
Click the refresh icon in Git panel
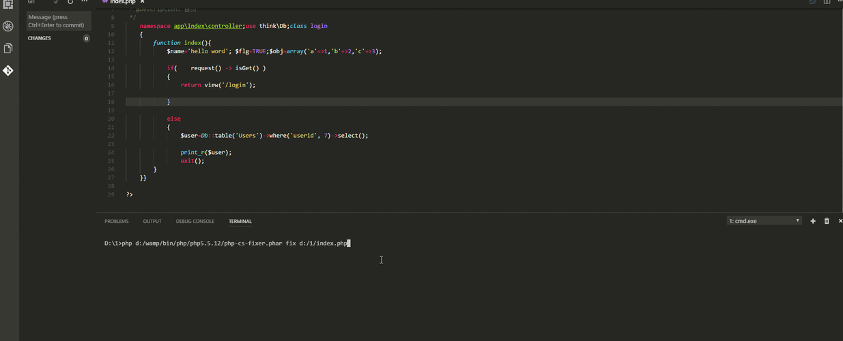(x=70, y=2)
